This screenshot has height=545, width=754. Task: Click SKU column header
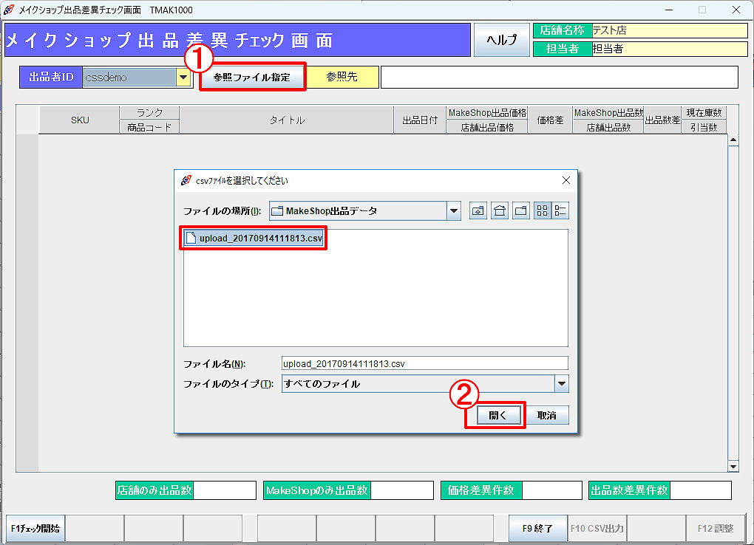point(79,120)
